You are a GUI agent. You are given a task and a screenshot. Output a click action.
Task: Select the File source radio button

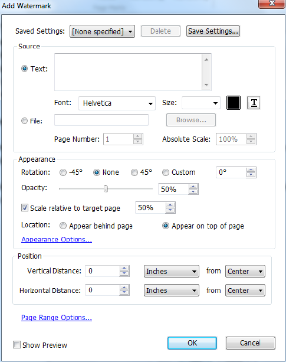pos(24,120)
